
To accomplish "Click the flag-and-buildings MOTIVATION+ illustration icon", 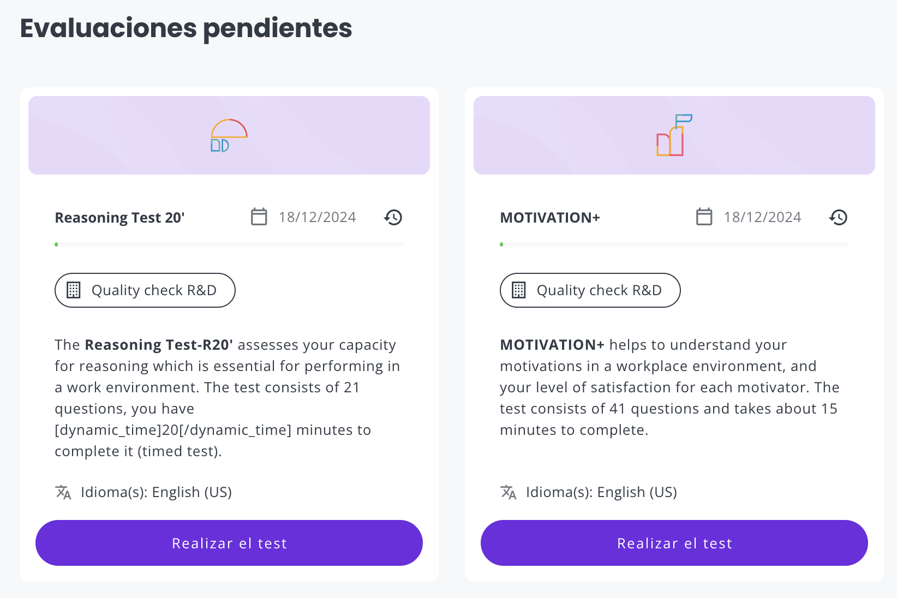I will [674, 135].
